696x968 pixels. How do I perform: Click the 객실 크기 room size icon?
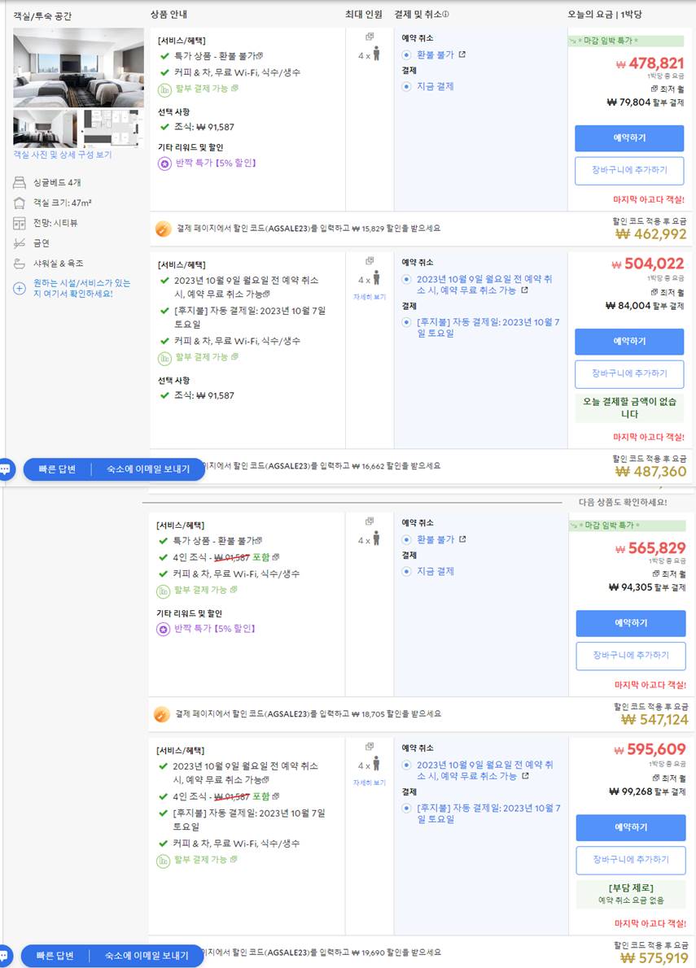pyautogui.click(x=20, y=203)
